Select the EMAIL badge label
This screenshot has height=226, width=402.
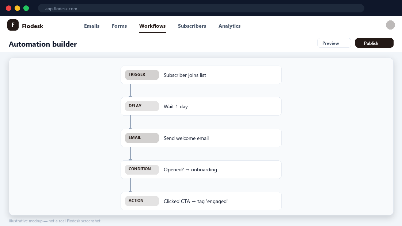tap(142, 138)
